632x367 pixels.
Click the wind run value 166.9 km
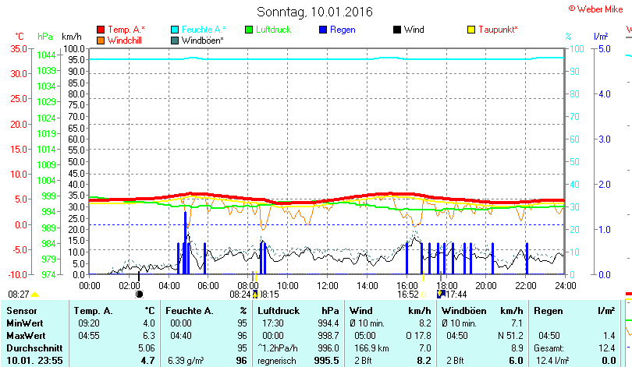tap(371, 348)
